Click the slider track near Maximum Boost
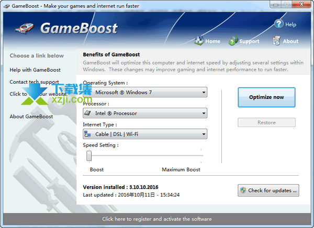The height and width of the screenshot is (228, 314). [x=201, y=155]
